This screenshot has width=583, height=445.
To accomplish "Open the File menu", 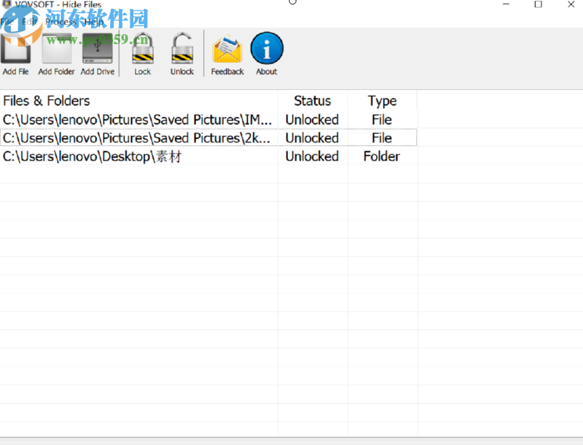I will point(7,22).
